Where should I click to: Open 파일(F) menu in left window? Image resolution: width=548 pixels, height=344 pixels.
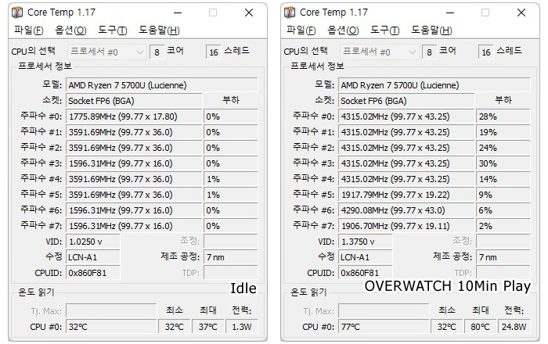[28, 30]
